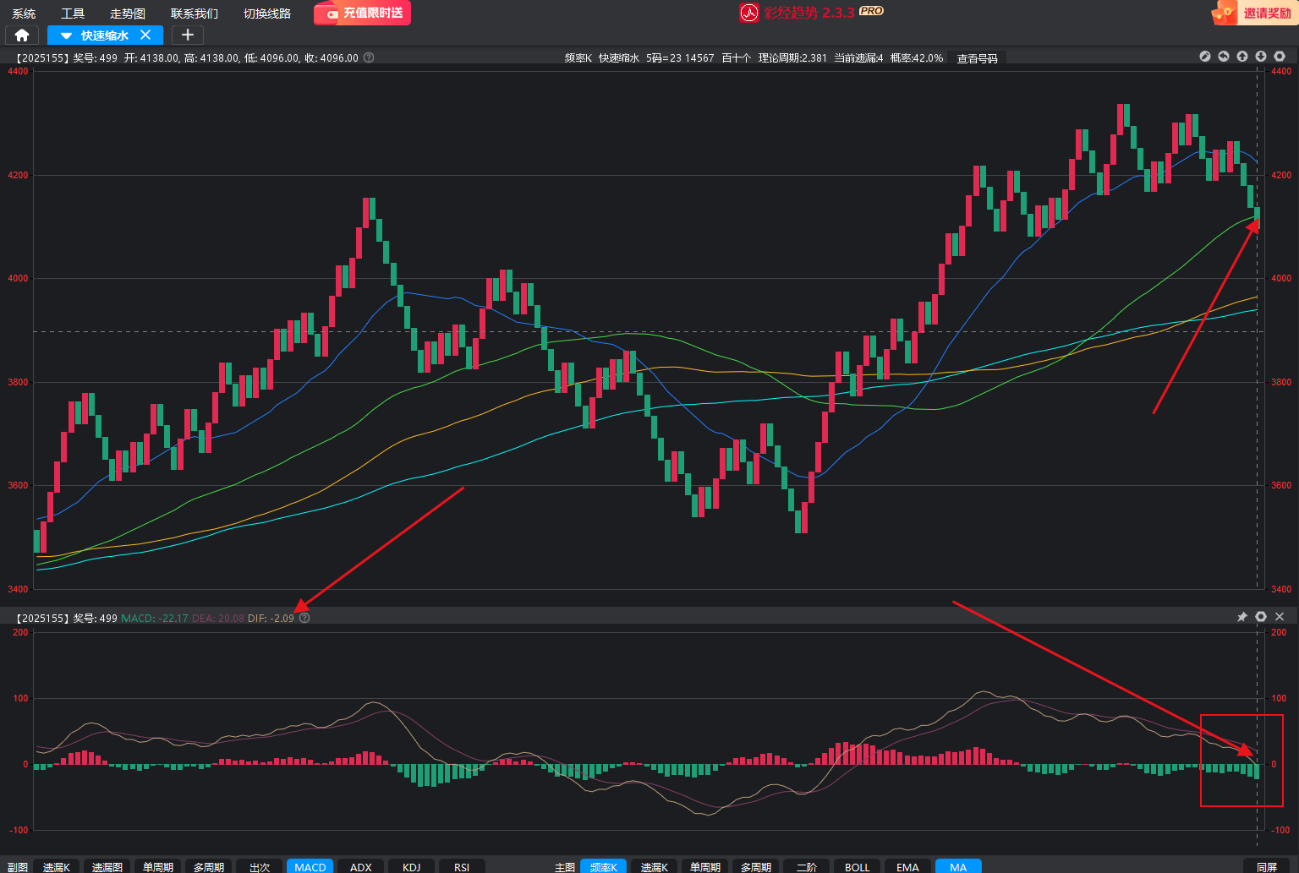Click the 充值限时送 promotion button

click(x=362, y=13)
